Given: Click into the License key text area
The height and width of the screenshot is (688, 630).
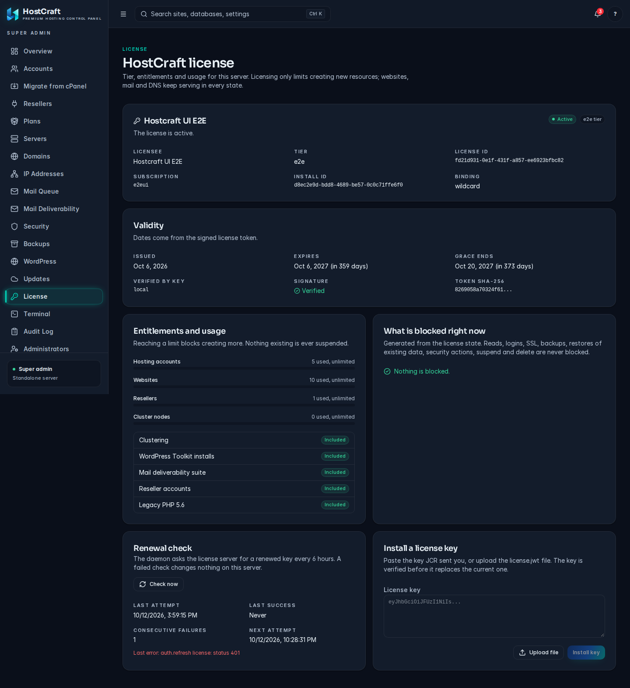Looking at the screenshot, I should [494, 616].
